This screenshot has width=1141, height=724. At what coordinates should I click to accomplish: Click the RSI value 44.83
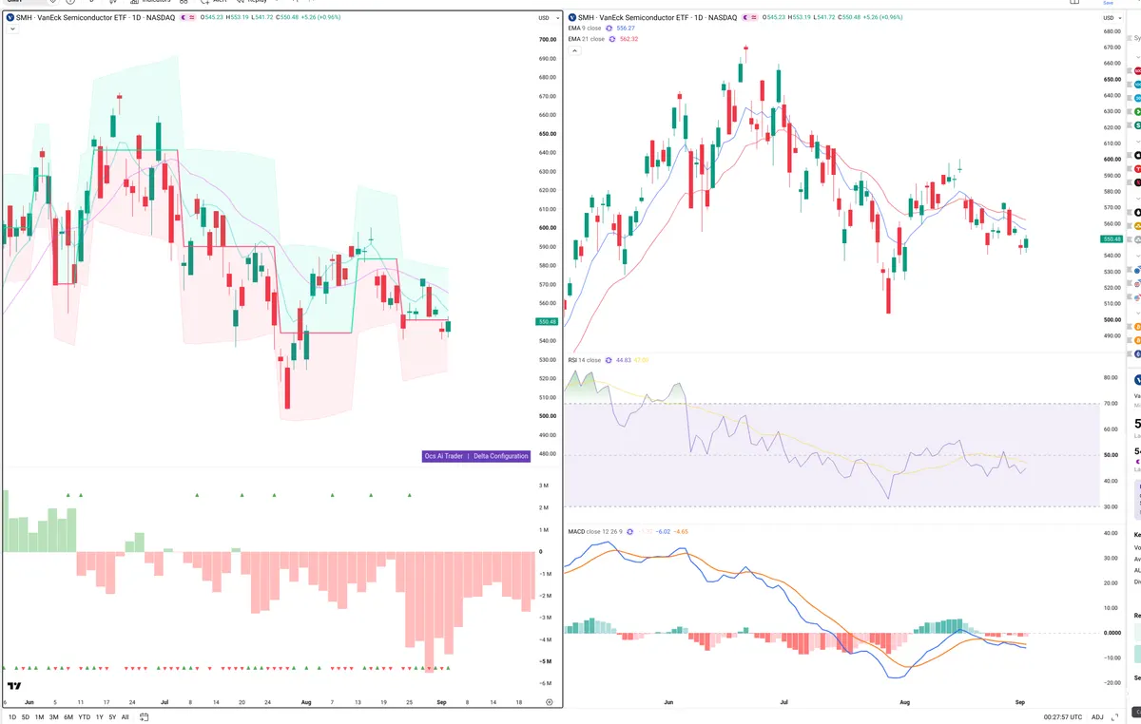click(626, 360)
